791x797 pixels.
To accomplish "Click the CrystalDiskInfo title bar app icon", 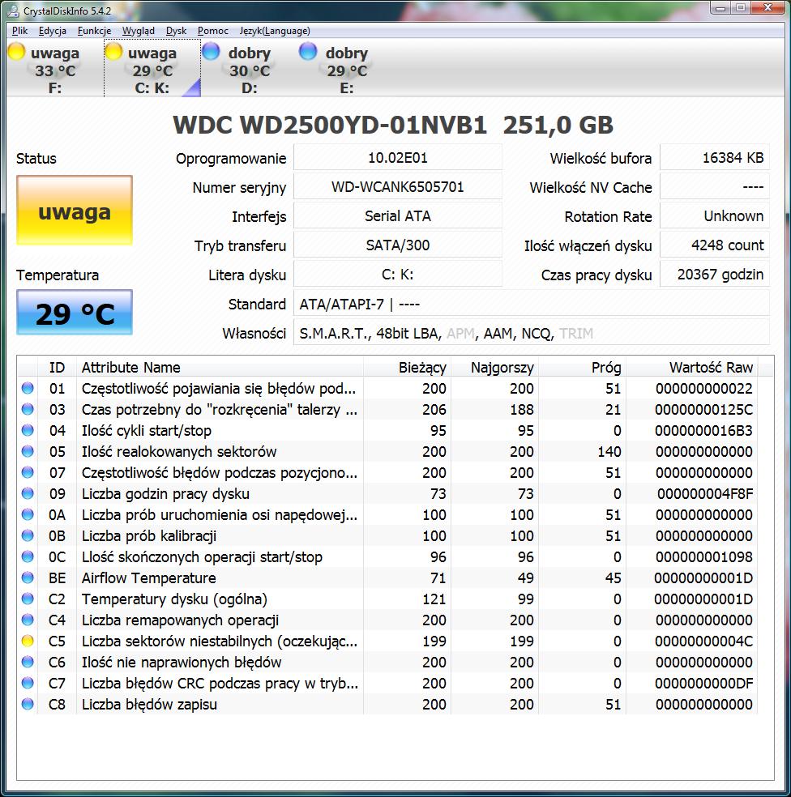I will point(13,11).
